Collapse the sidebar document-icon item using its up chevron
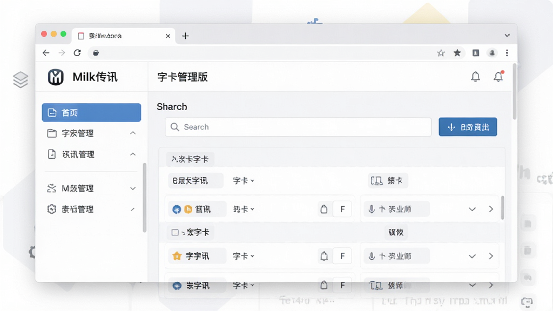This screenshot has height=311, width=553. pos(133,154)
